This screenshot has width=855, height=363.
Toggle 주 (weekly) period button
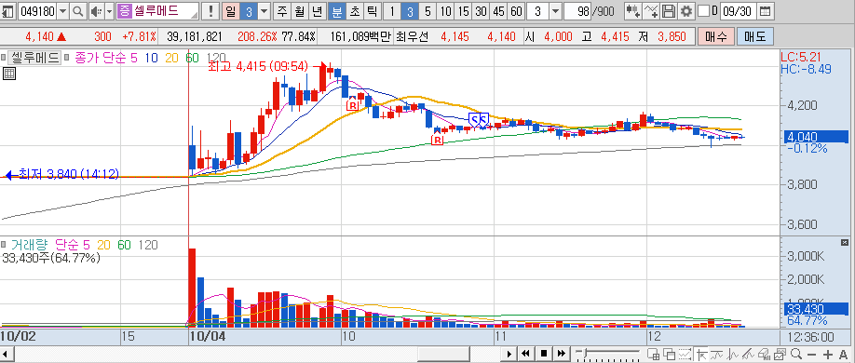(x=282, y=10)
